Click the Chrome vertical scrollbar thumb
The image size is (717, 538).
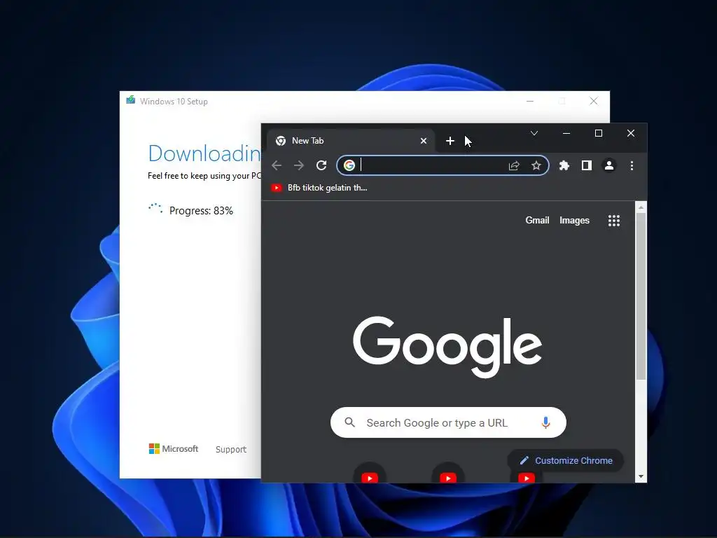pos(641,296)
